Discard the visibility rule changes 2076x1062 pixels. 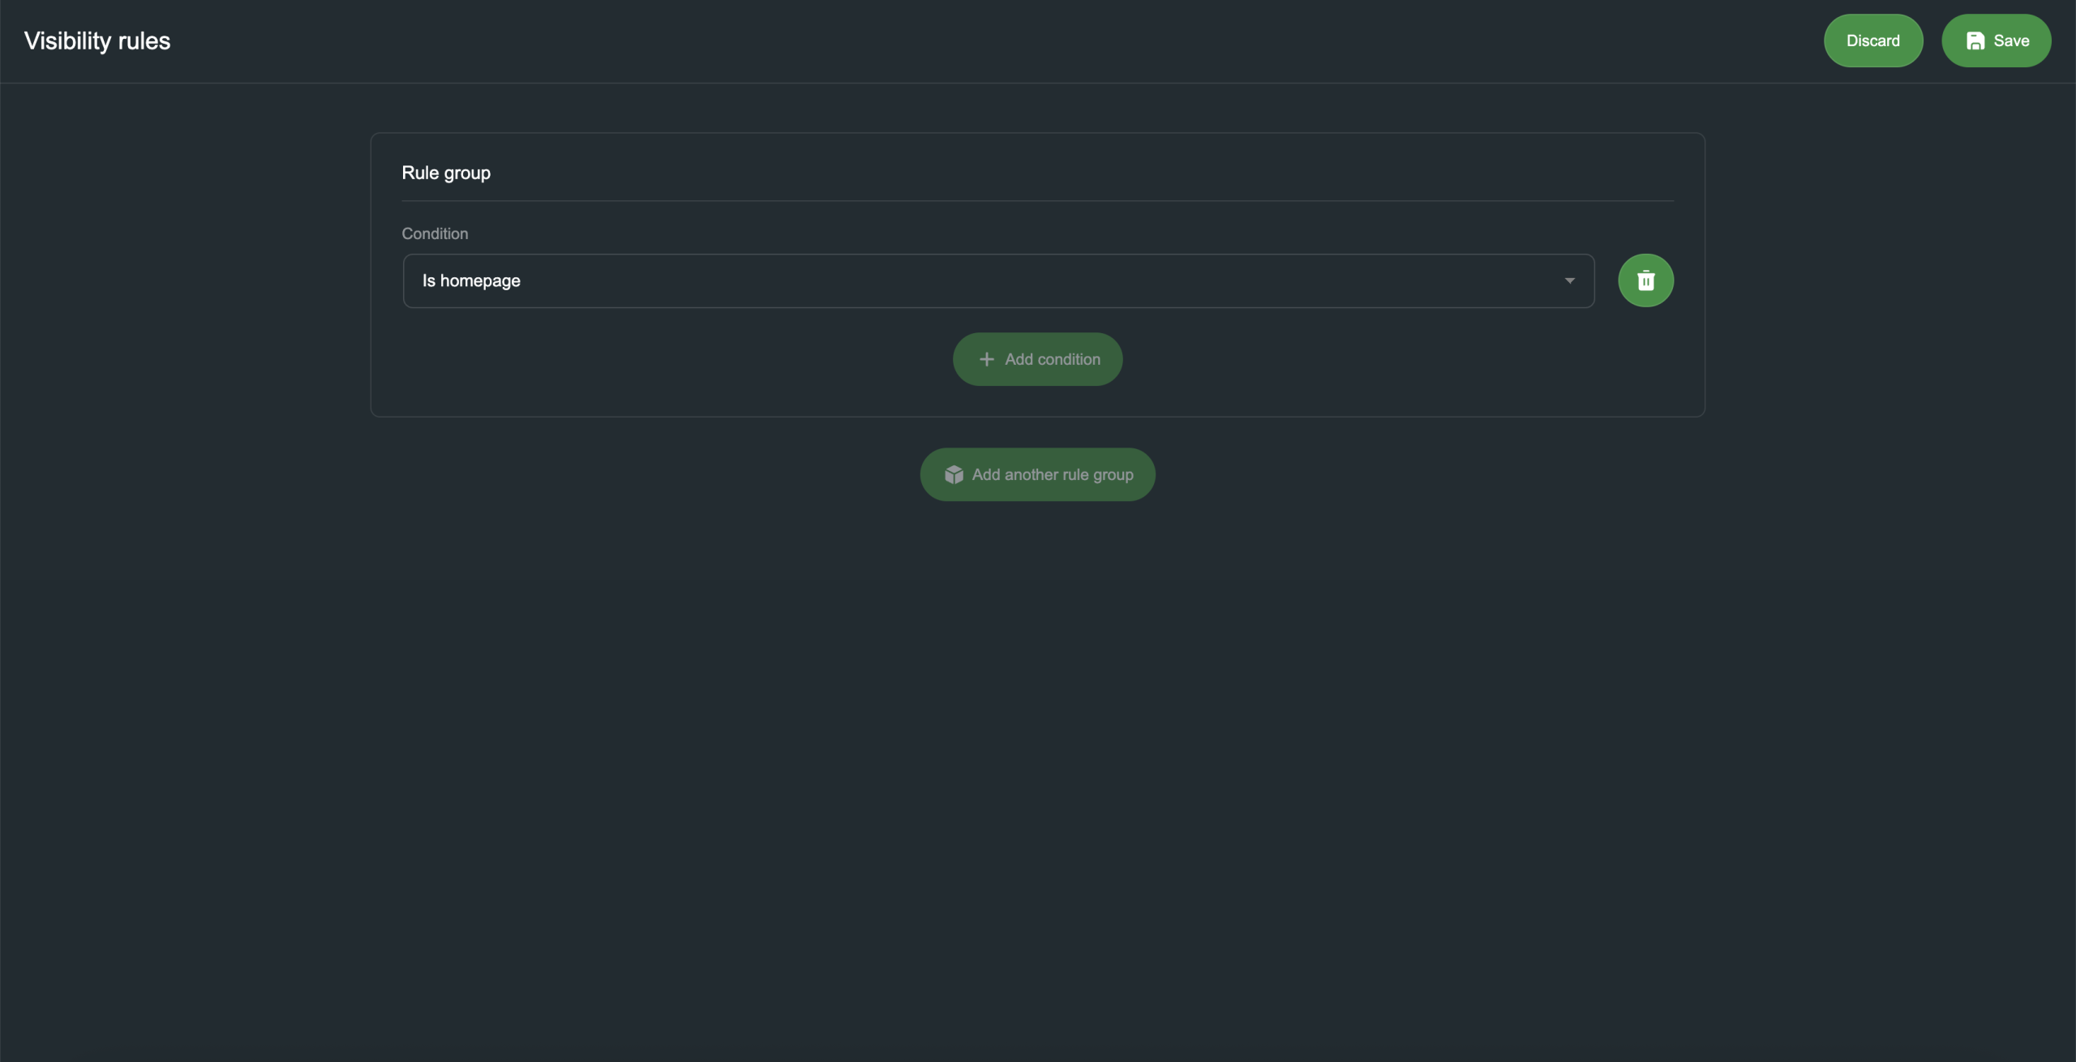pos(1872,41)
